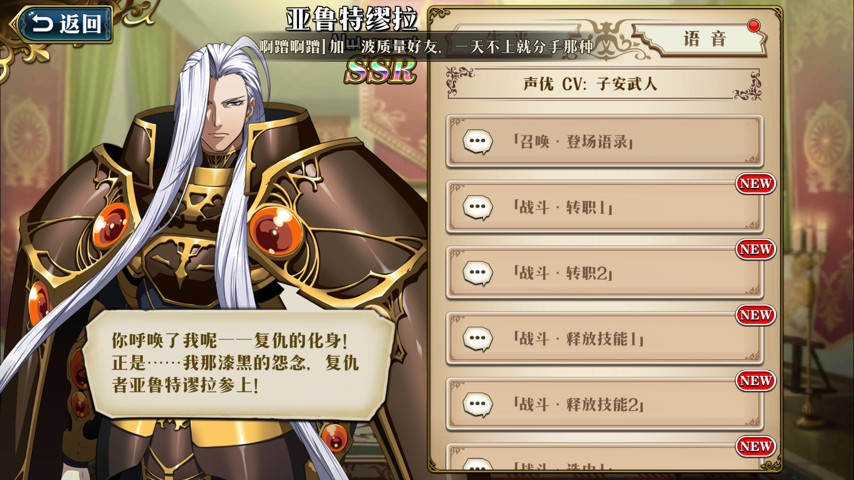Image resolution: width=854 pixels, height=480 pixels.
Task: Tap the 返回 back button
Action: [62, 24]
